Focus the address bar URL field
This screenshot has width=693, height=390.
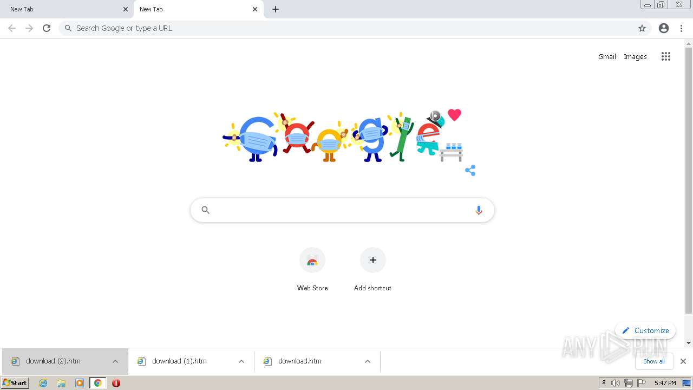[355, 28]
